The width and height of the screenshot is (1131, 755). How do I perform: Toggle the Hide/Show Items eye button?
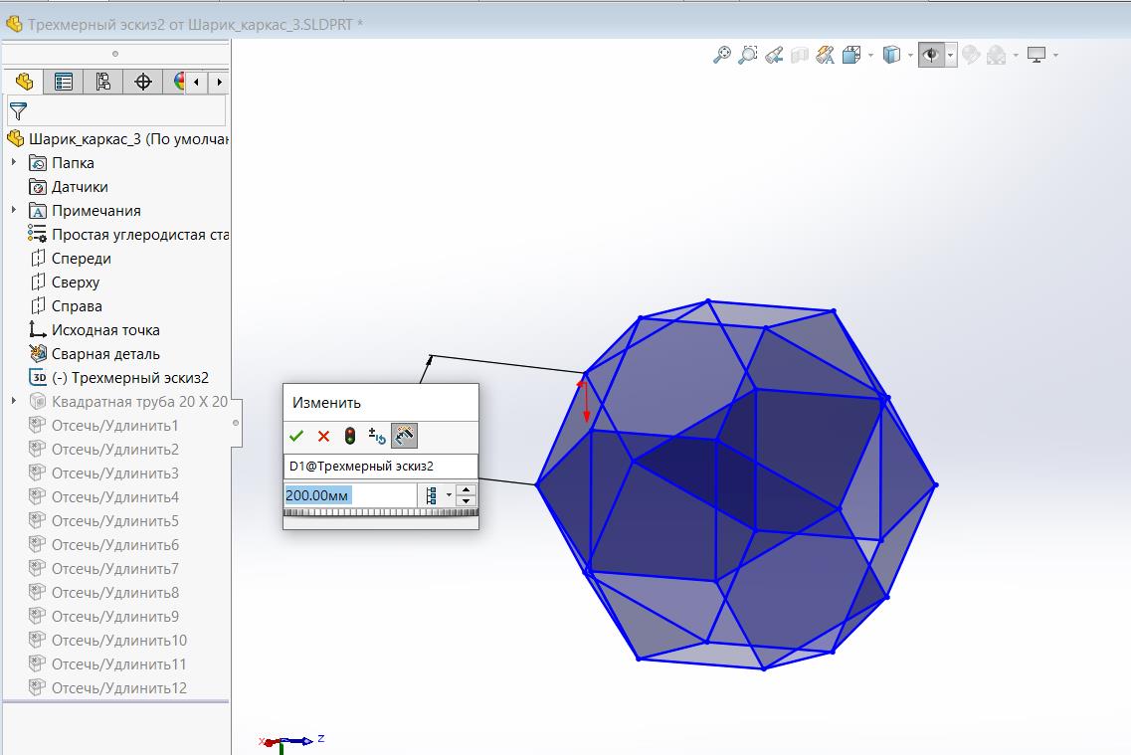tap(931, 55)
